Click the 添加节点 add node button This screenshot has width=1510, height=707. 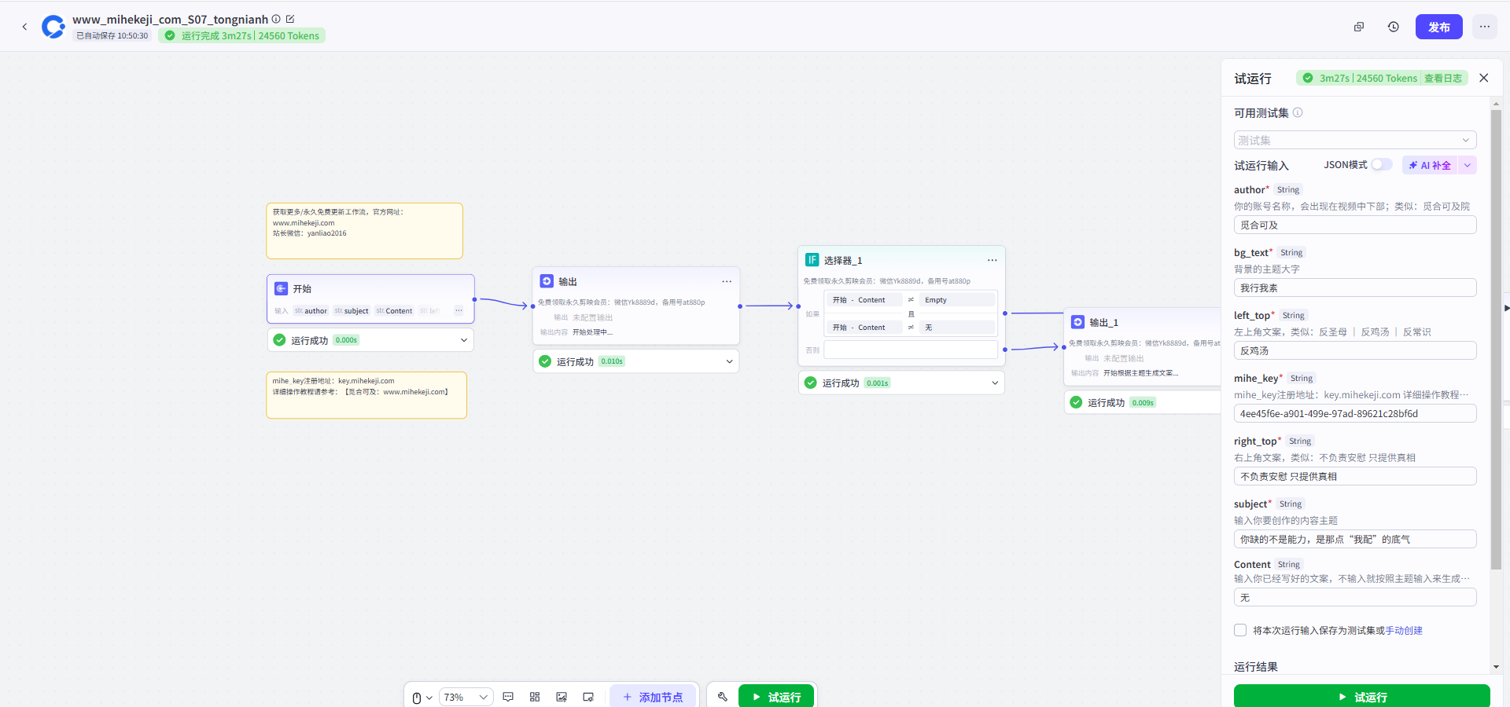click(x=652, y=697)
